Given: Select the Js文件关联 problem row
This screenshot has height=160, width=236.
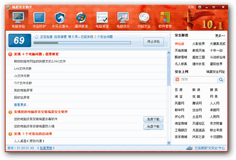Looking at the screenshot, I should (x=86, y=76).
